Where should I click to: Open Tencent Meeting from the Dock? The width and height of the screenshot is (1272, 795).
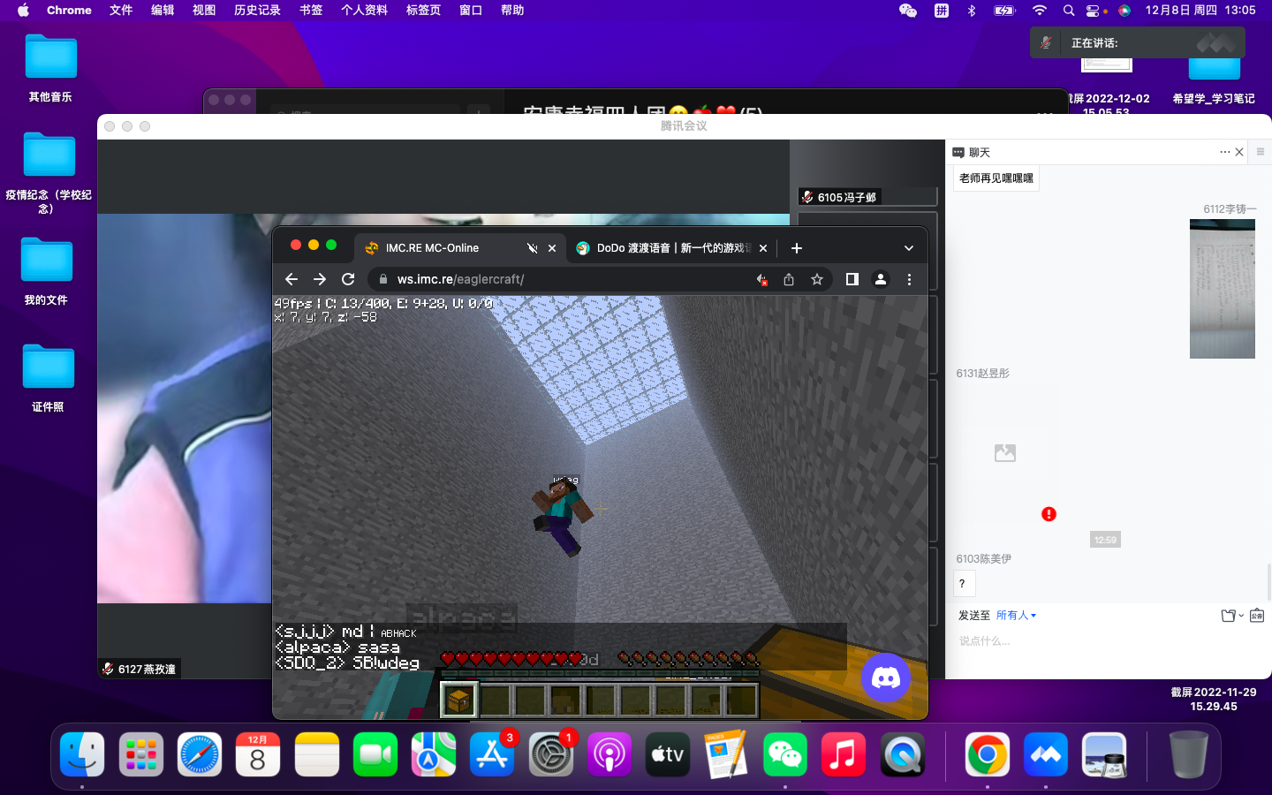coord(1046,754)
